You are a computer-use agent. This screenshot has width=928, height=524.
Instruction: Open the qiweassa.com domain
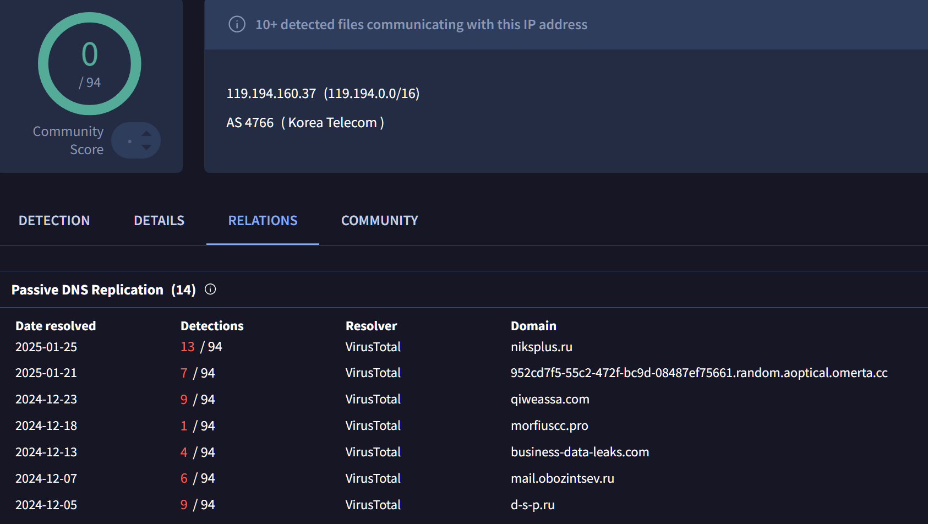coord(550,399)
